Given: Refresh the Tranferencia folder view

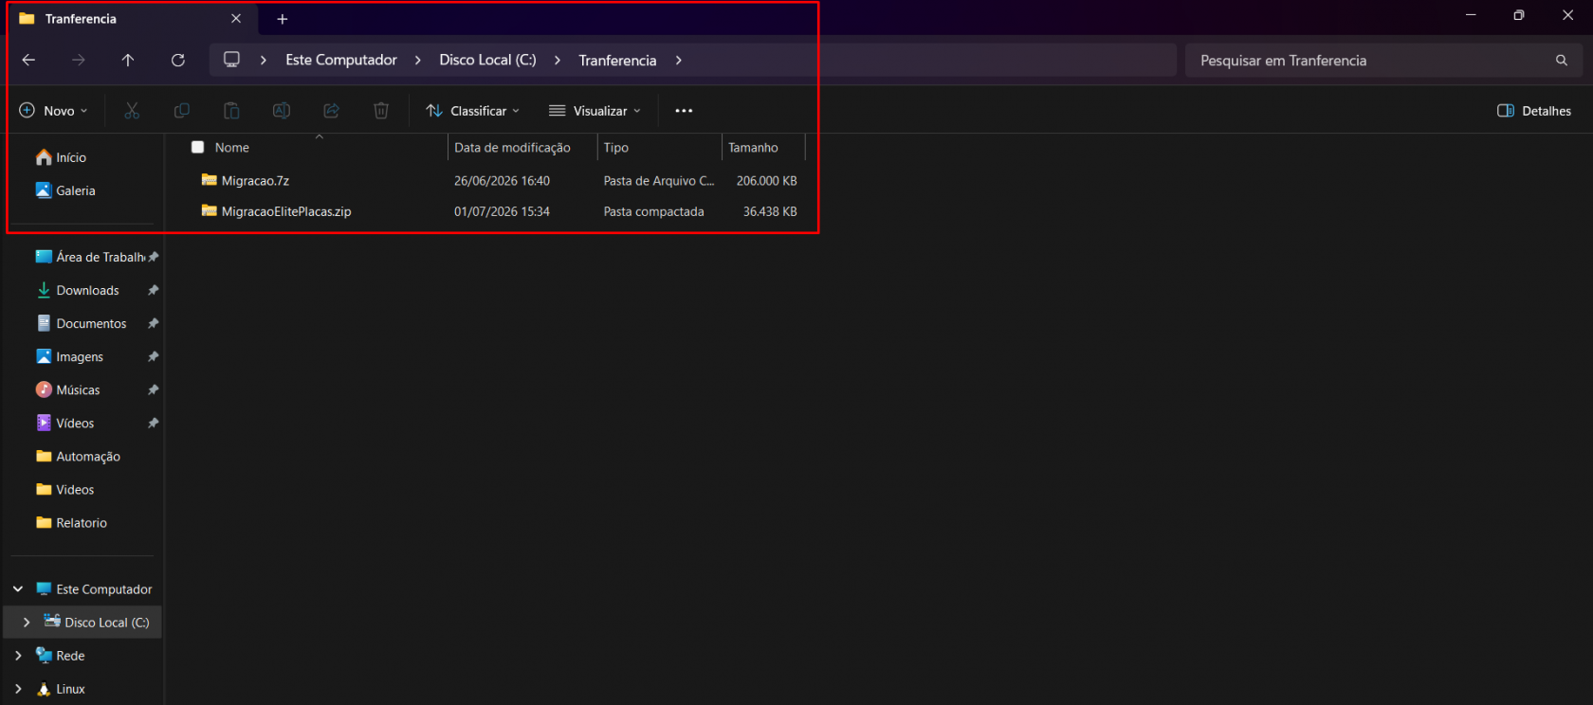Looking at the screenshot, I should [x=177, y=60].
